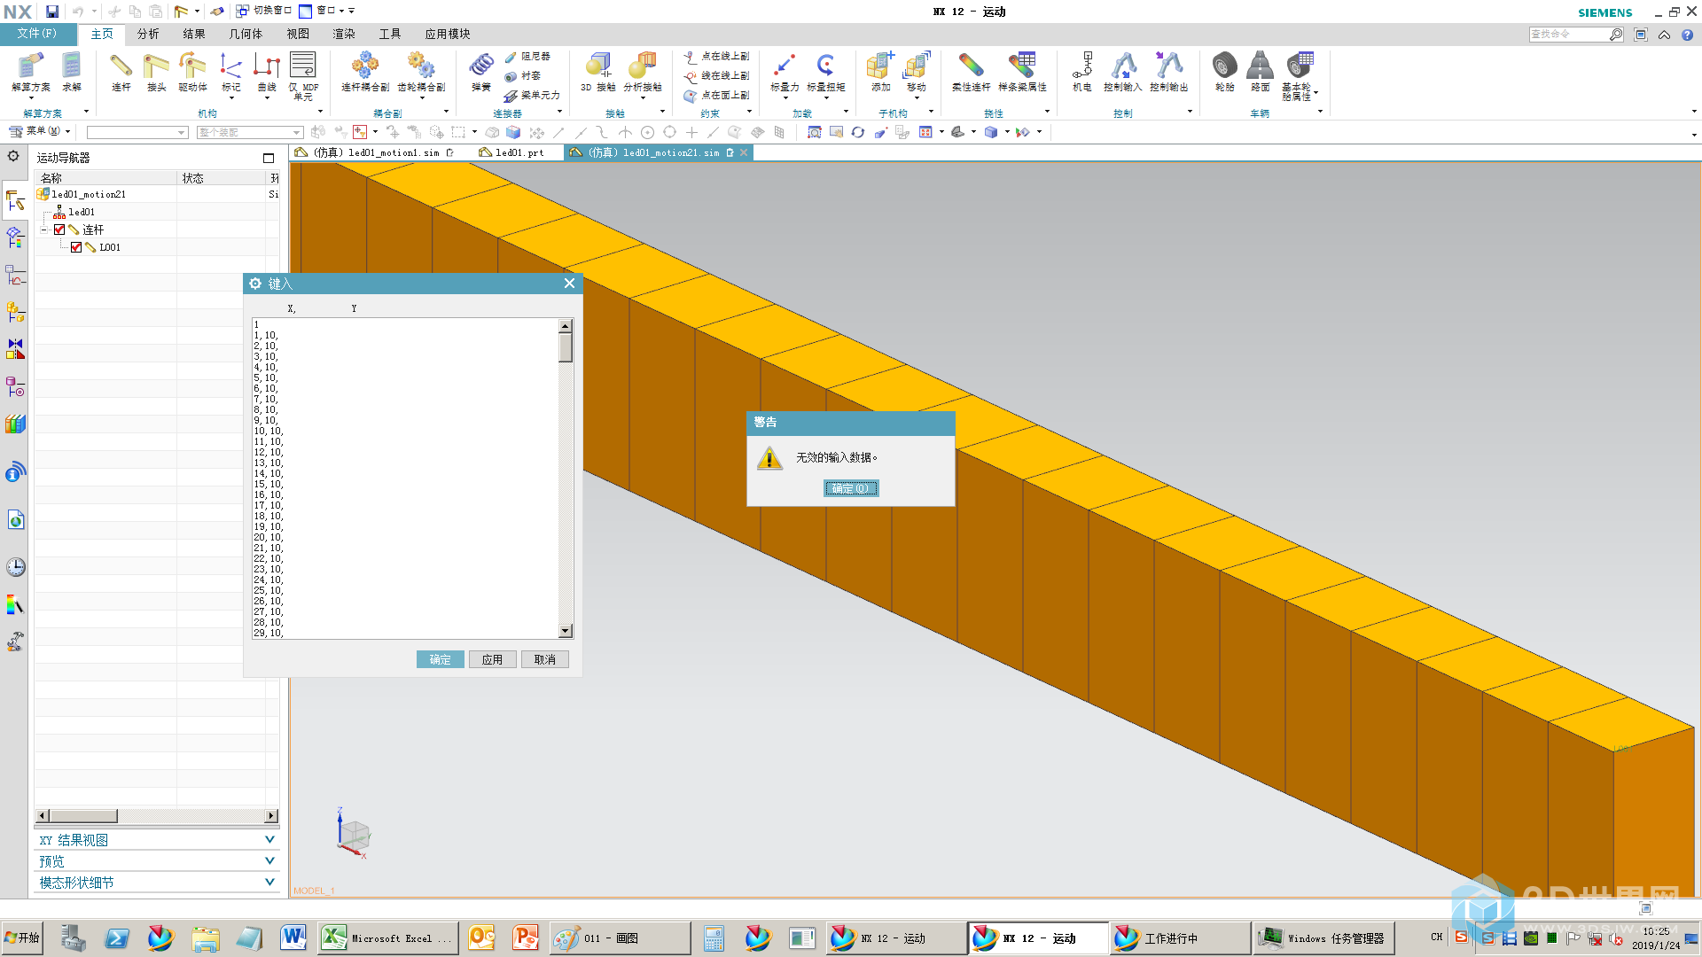This screenshot has height=957, width=1702.
Task: Open the 仅 MDF 单元 tool
Action: click(303, 75)
